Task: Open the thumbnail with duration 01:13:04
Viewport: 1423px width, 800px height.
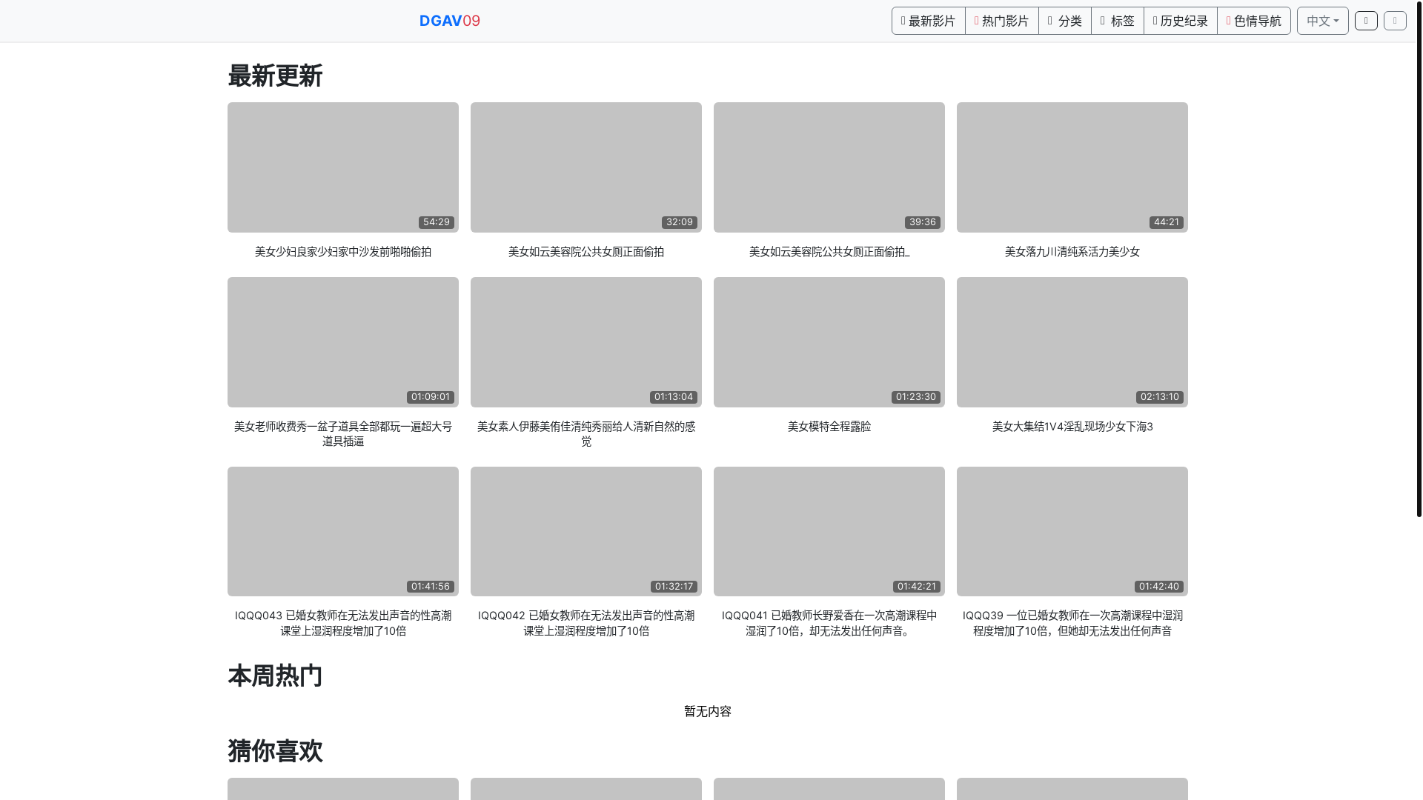Action: click(586, 342)
